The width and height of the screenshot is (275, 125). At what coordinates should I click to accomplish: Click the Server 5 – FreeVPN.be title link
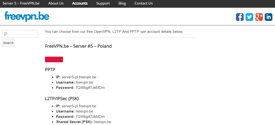tap(21, 3)
